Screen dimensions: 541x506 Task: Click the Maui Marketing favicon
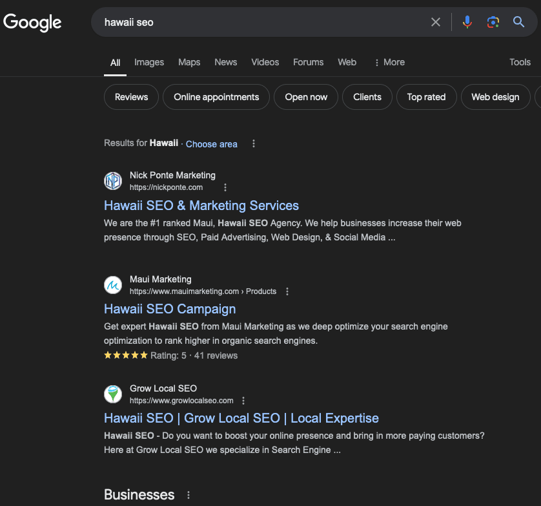click(113, 285)
